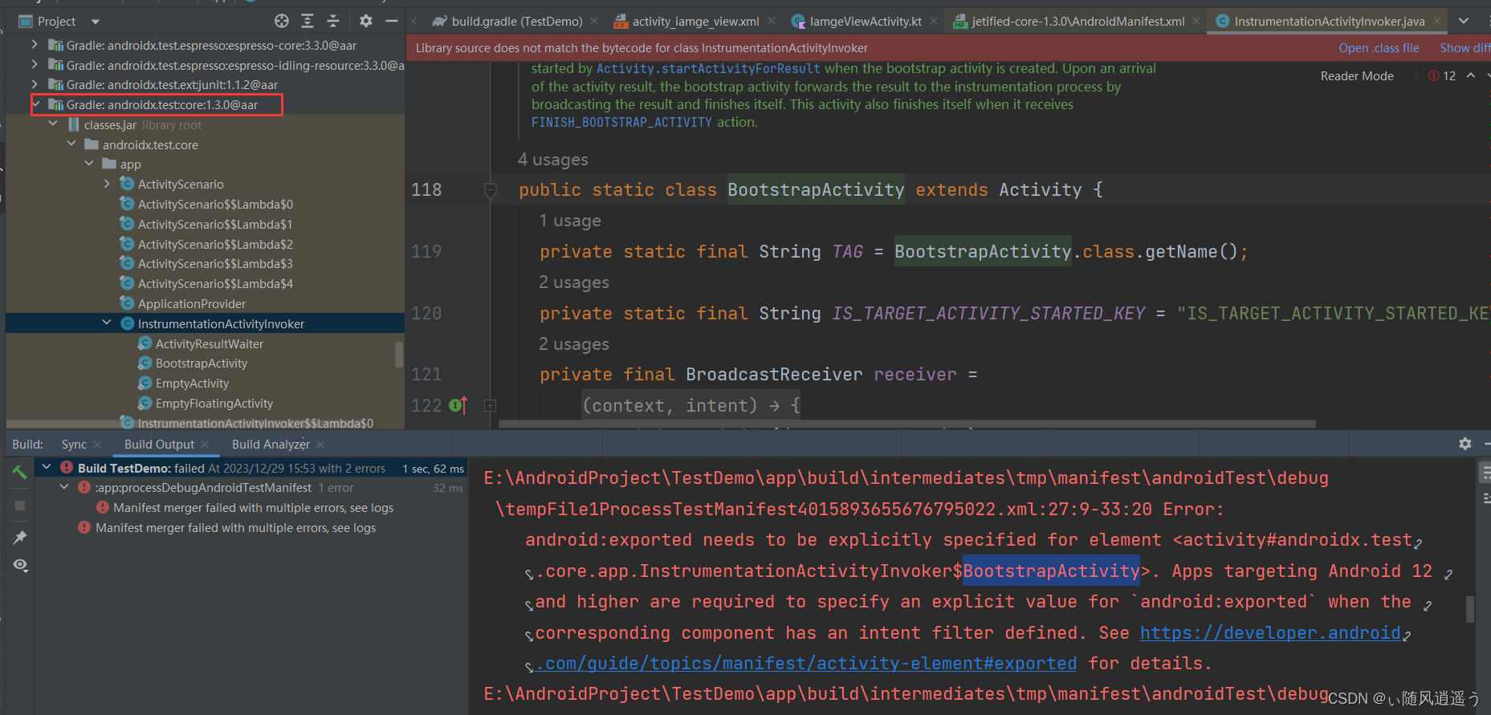Image resolution: width=1491 pixels, height=715 pixels.
Task: Hide the Project tool window
Action: (392, 21)
